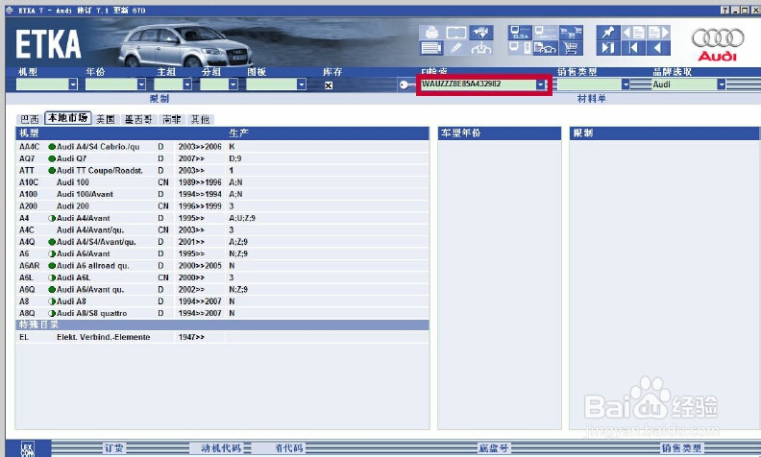Click the pencil edit icon
The image size is (761, 457).
tap(456, 48)
